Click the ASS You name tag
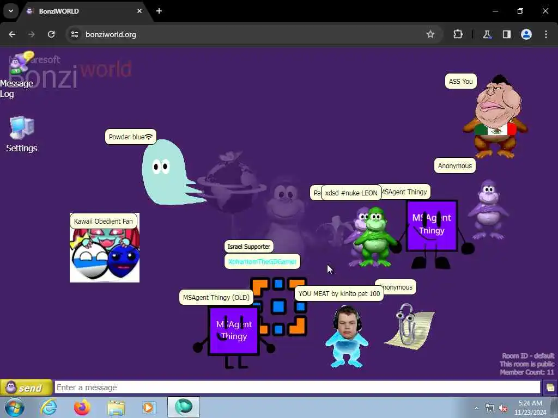Screen dimensions: 558x418 click(460, 82)
